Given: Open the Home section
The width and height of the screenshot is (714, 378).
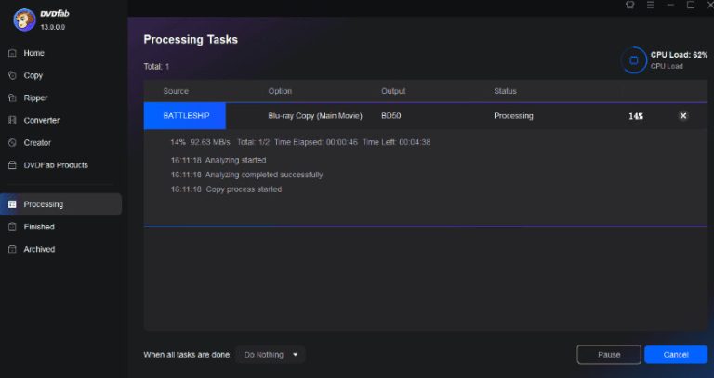Looking at the screenshot, I should (x=33, y=53).
